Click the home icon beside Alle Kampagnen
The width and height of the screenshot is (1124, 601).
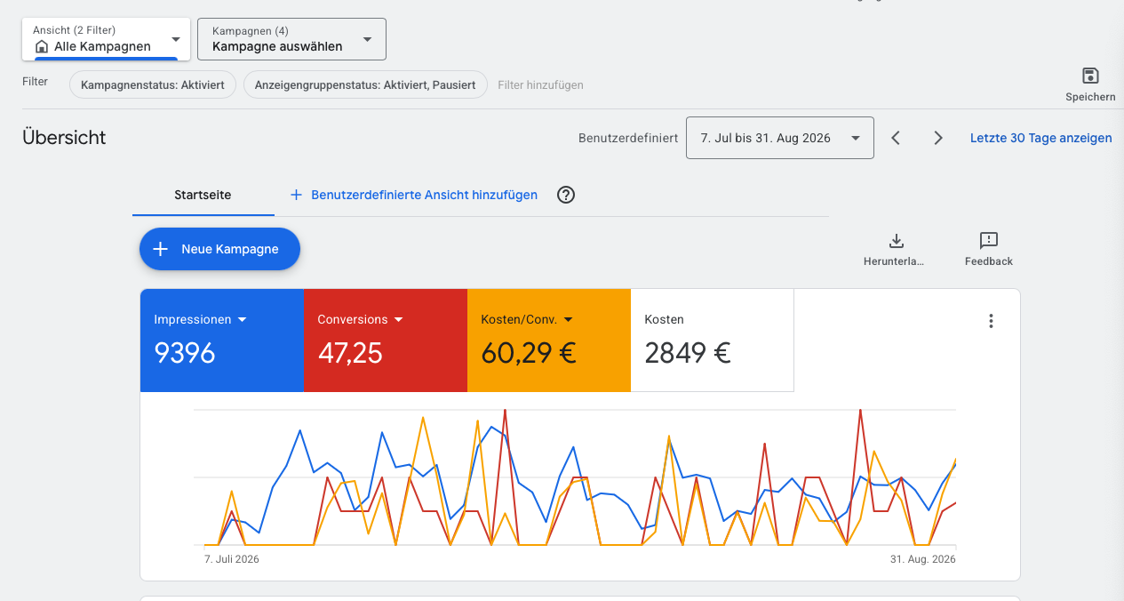point(42,46)
